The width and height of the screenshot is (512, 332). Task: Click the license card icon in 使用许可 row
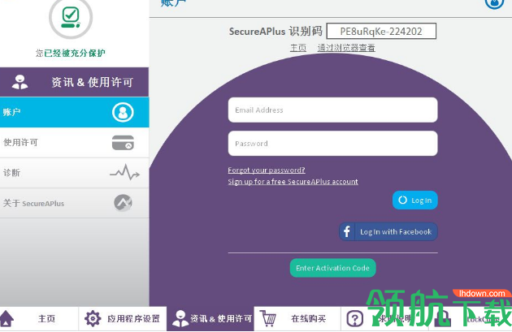point(123,143)
